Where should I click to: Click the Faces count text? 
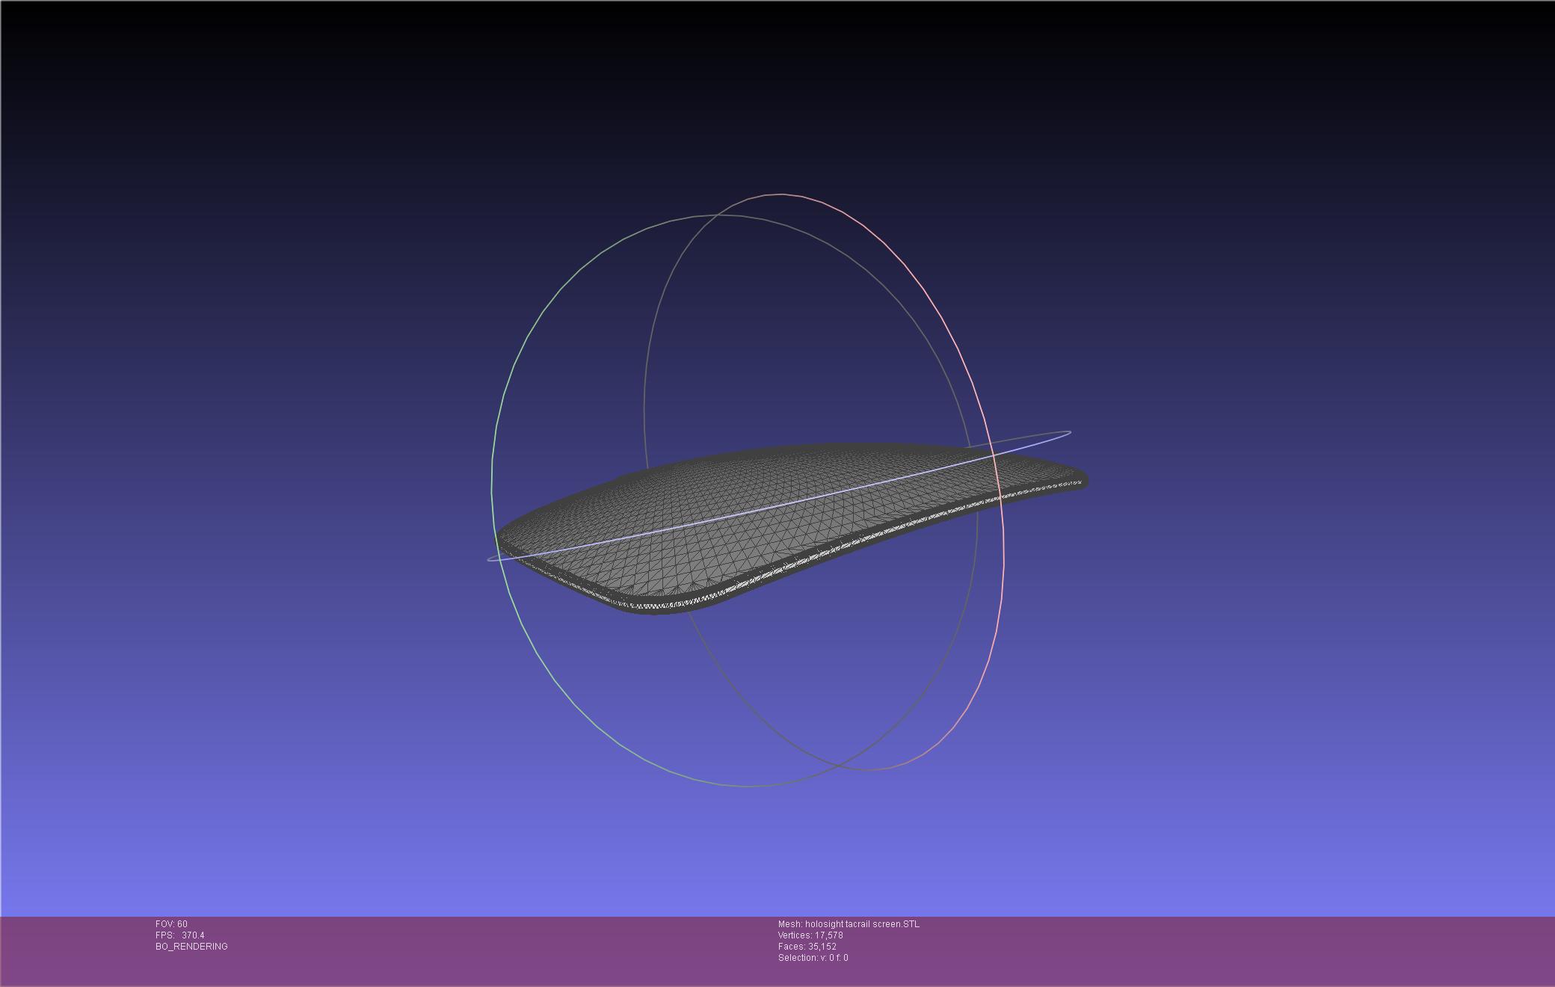pos(807,947)
